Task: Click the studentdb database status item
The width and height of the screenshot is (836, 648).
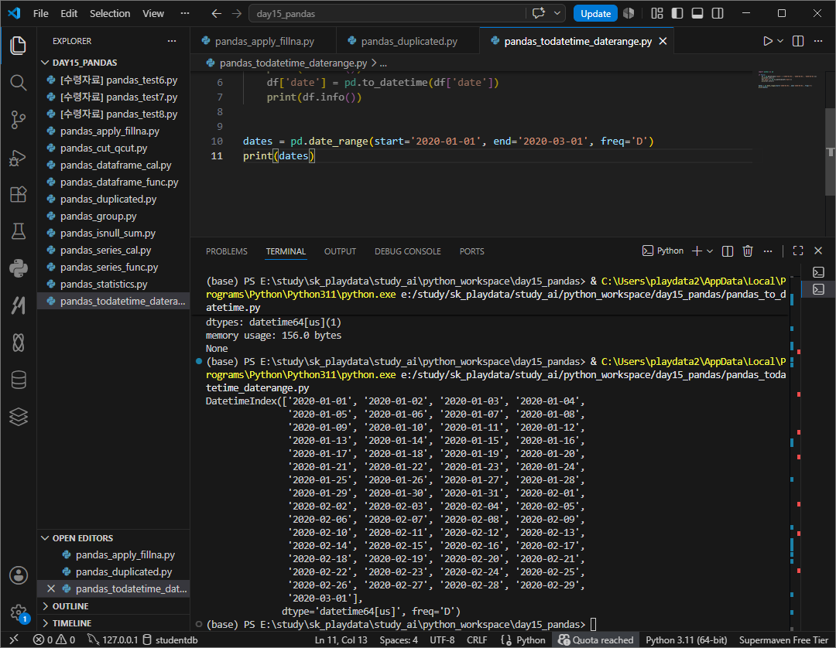Action: (x=170, y=639)
